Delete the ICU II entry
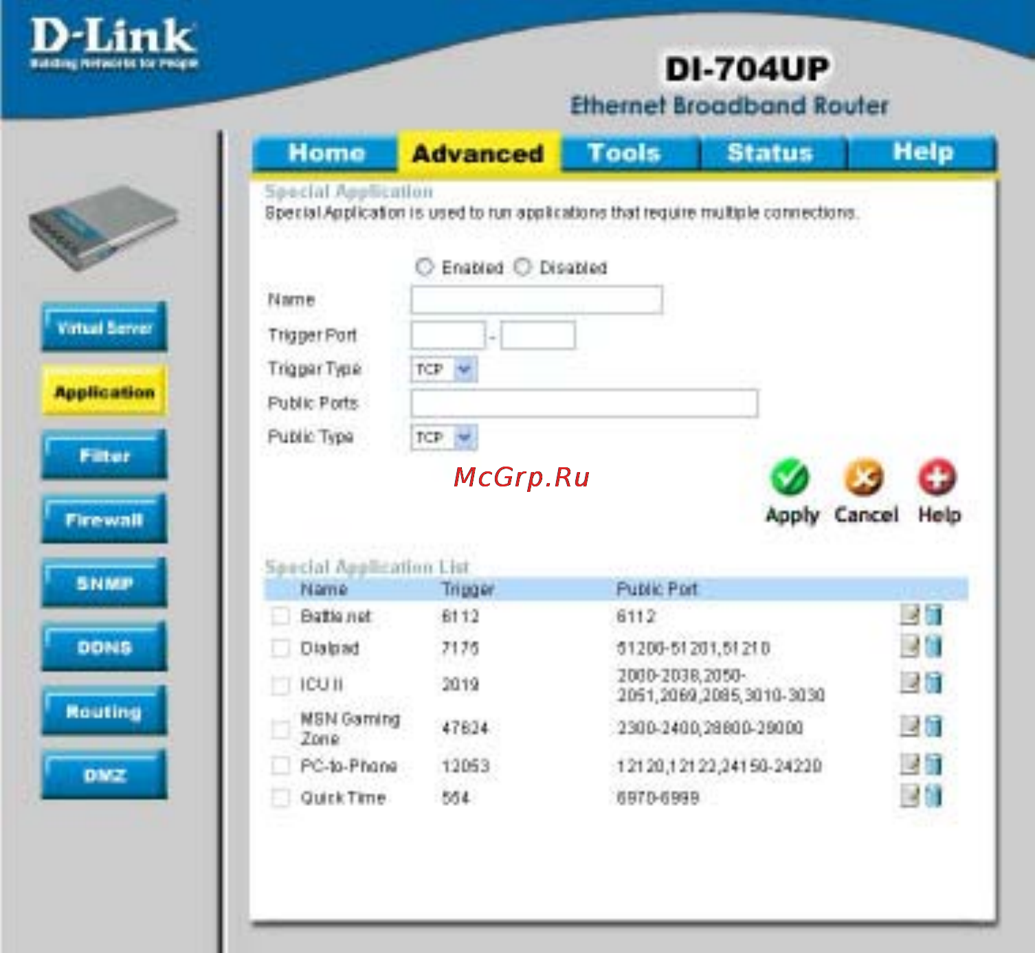The height and width of the screenshot is (953, 1035). 933,682
